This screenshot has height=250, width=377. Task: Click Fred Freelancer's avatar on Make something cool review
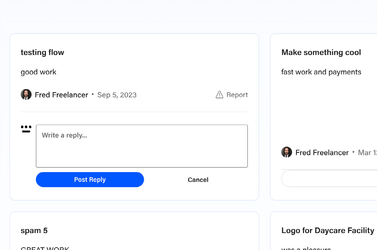(x=287, y=152)
